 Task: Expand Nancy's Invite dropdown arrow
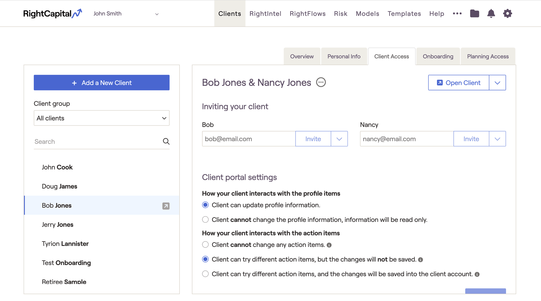tap(497, 139)
